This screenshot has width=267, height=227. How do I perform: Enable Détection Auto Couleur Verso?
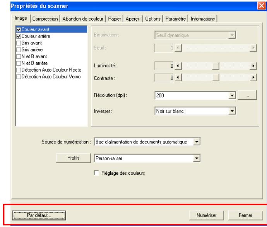(19, 77)
